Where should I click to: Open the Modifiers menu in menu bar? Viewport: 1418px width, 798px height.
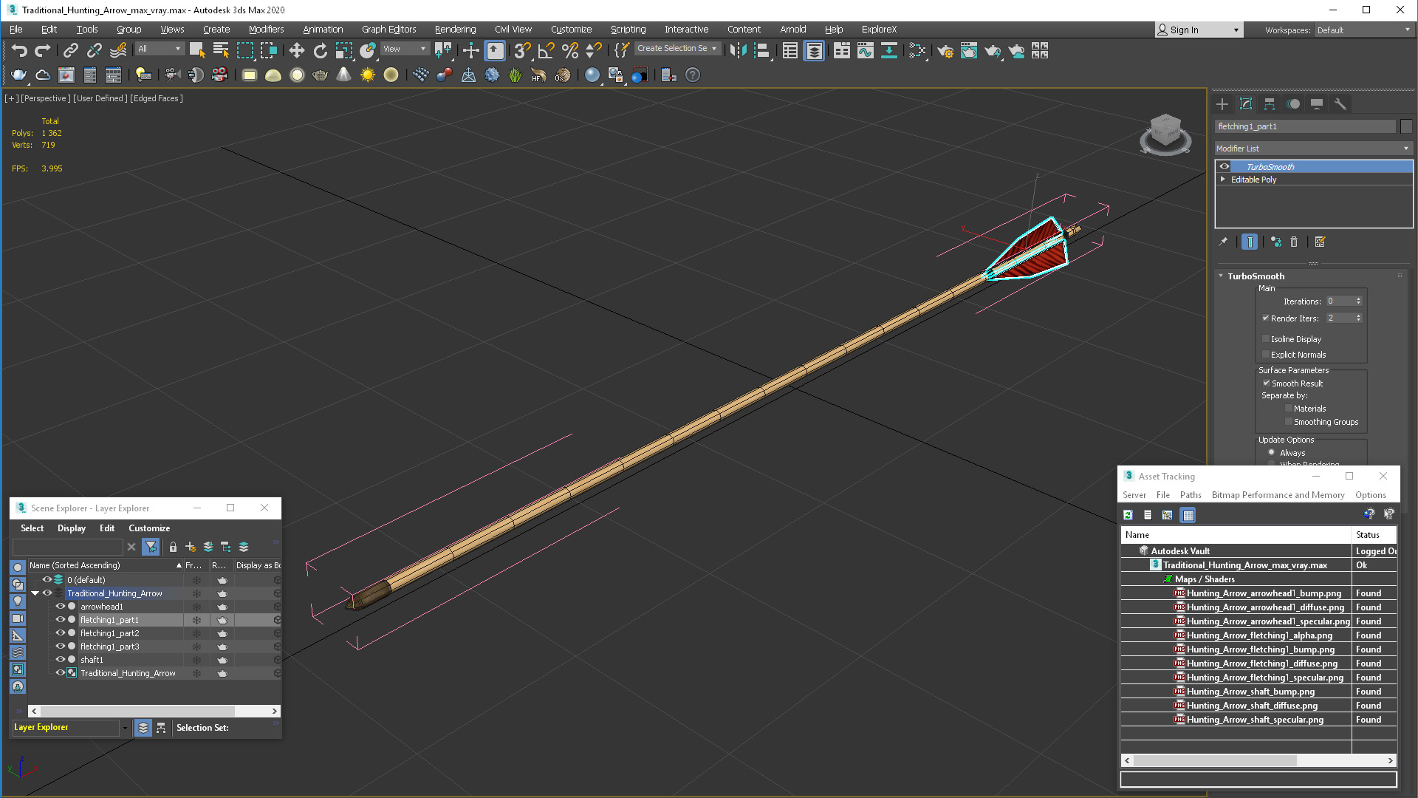tap(266, 28)
